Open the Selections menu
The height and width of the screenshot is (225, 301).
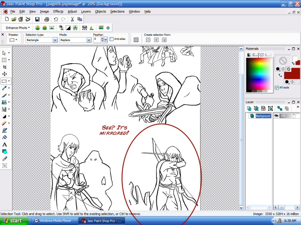pos(117,11)
